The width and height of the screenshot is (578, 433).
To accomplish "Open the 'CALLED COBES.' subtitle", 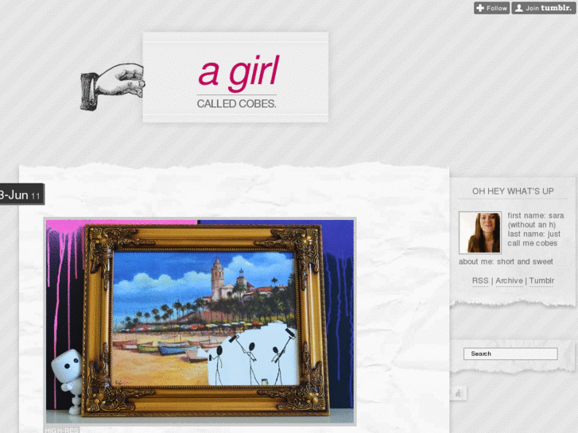I will pos(236,103).
